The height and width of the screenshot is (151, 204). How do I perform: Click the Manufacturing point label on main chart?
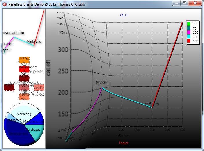coord(102,83)
